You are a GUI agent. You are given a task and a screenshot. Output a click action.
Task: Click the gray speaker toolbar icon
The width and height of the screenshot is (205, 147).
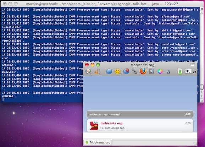point(151,71)
